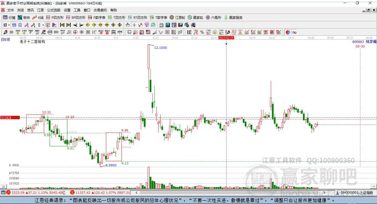Open the 帮助 menu

(x=113, y=10)
